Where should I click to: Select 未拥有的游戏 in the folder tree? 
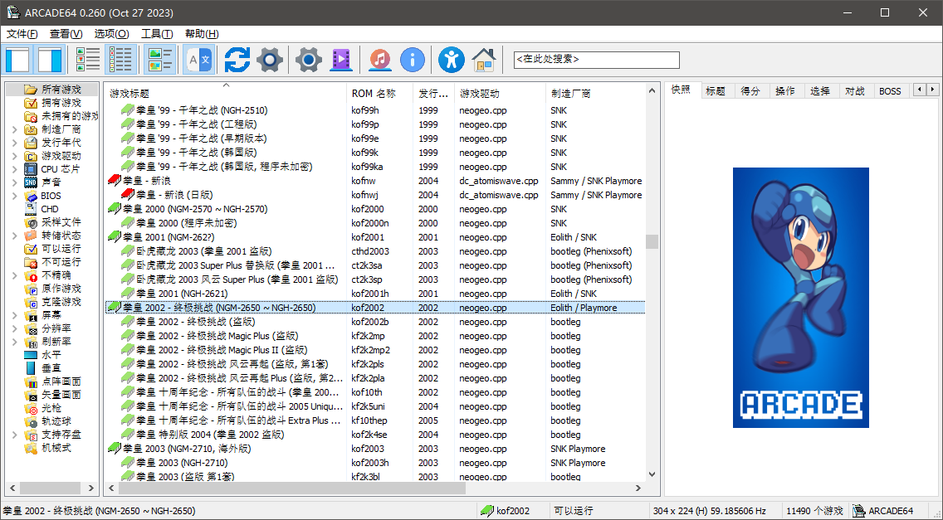click(x=70, y=116)
